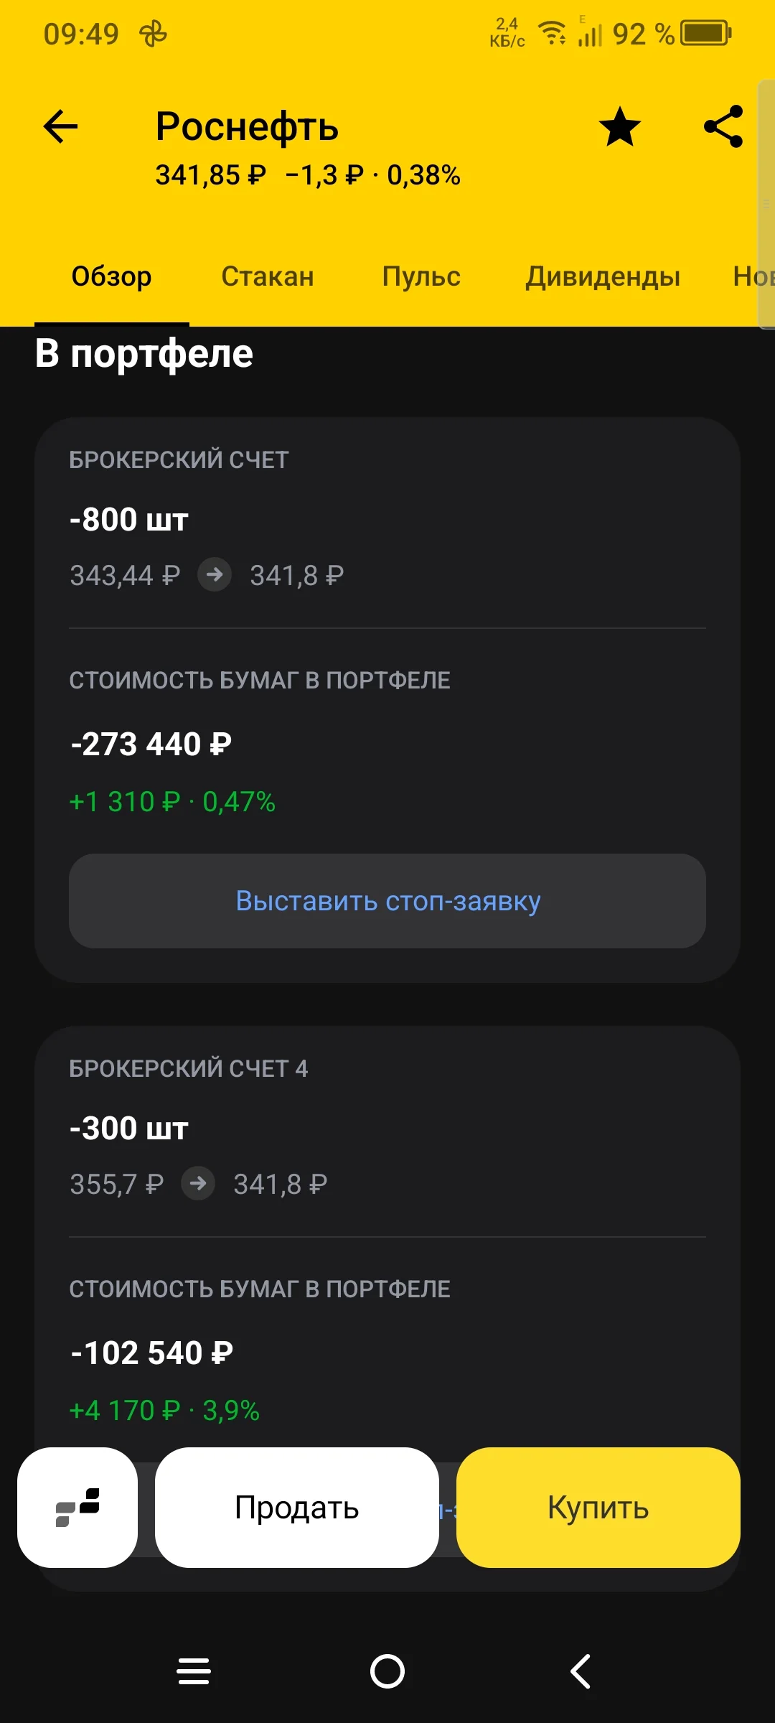Open the candlestick chart mode button
This screenshot has width=775, height=1723.
coord(77,1507)
